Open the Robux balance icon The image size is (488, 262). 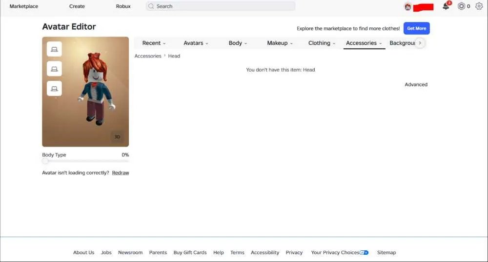(461, 6)
